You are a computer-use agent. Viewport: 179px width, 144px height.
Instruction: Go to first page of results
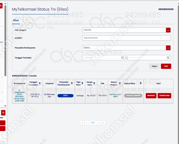click(82, 123)
